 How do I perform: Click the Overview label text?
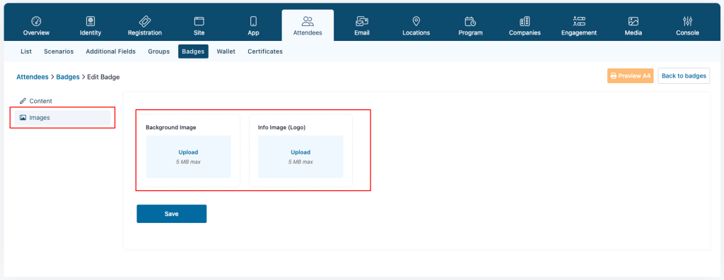coord(36,32)
